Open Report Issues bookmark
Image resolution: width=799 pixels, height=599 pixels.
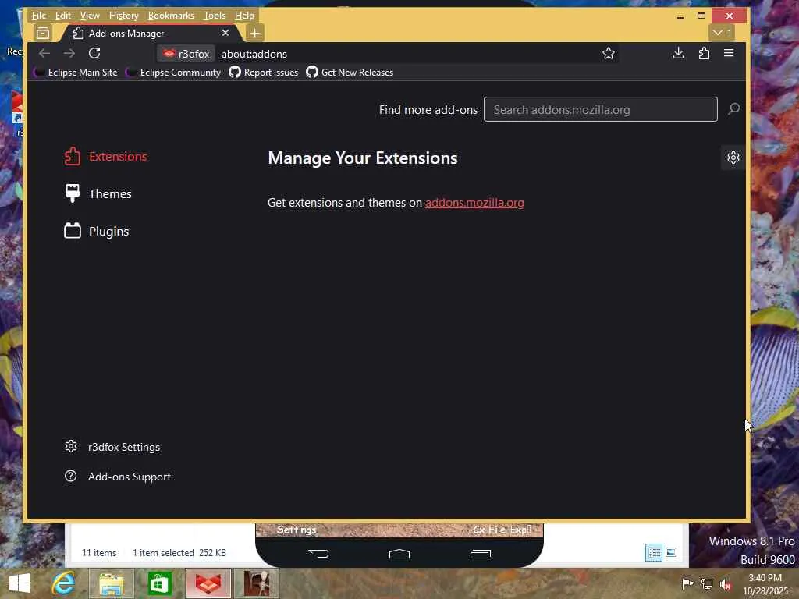pos(264,73)
